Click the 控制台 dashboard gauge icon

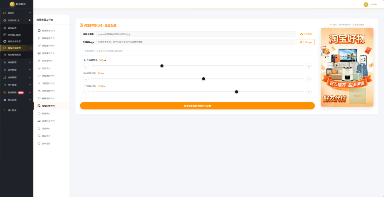tap(5, 13)
